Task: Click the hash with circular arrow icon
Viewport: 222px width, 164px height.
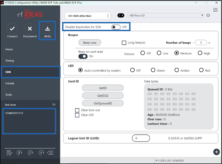Action: [x=19, y=153]
